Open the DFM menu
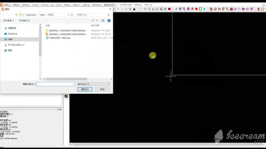Screen dimensions: 266x149 tap(59, 5)
